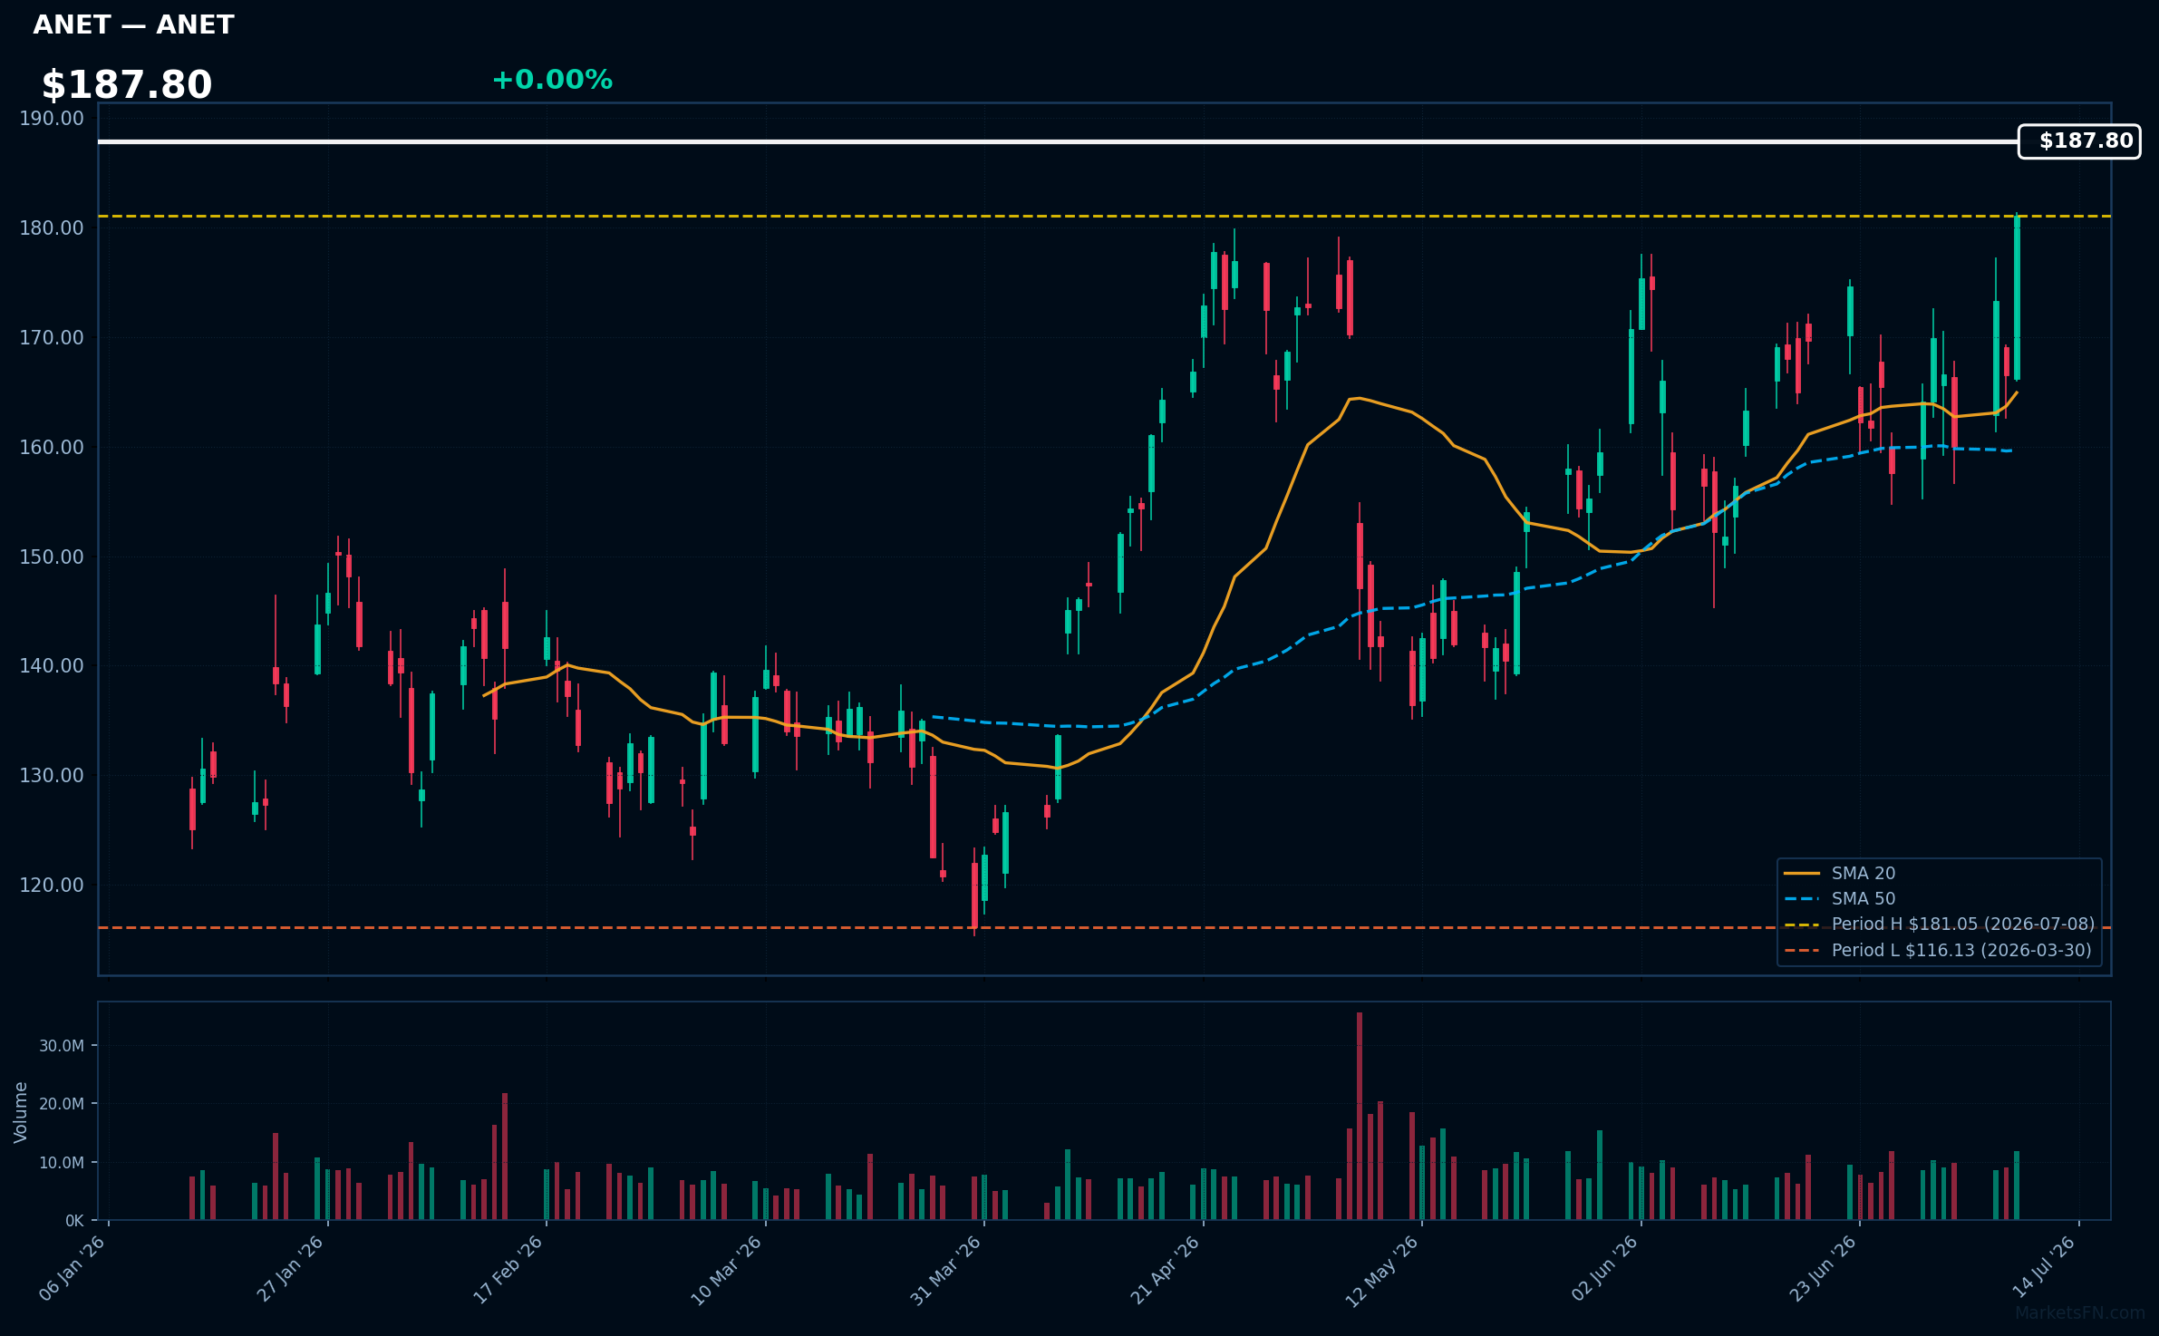Click the 140.00 y-axis label

click(52, 666)
